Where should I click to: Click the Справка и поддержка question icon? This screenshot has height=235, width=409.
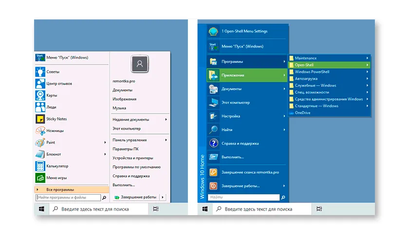tap(213, 143)
